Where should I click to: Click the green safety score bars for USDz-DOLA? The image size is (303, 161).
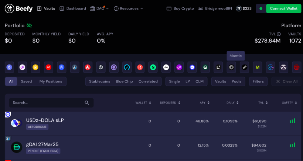point(292,121)
